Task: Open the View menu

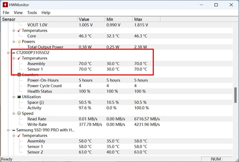Action: tap(18, 12)
